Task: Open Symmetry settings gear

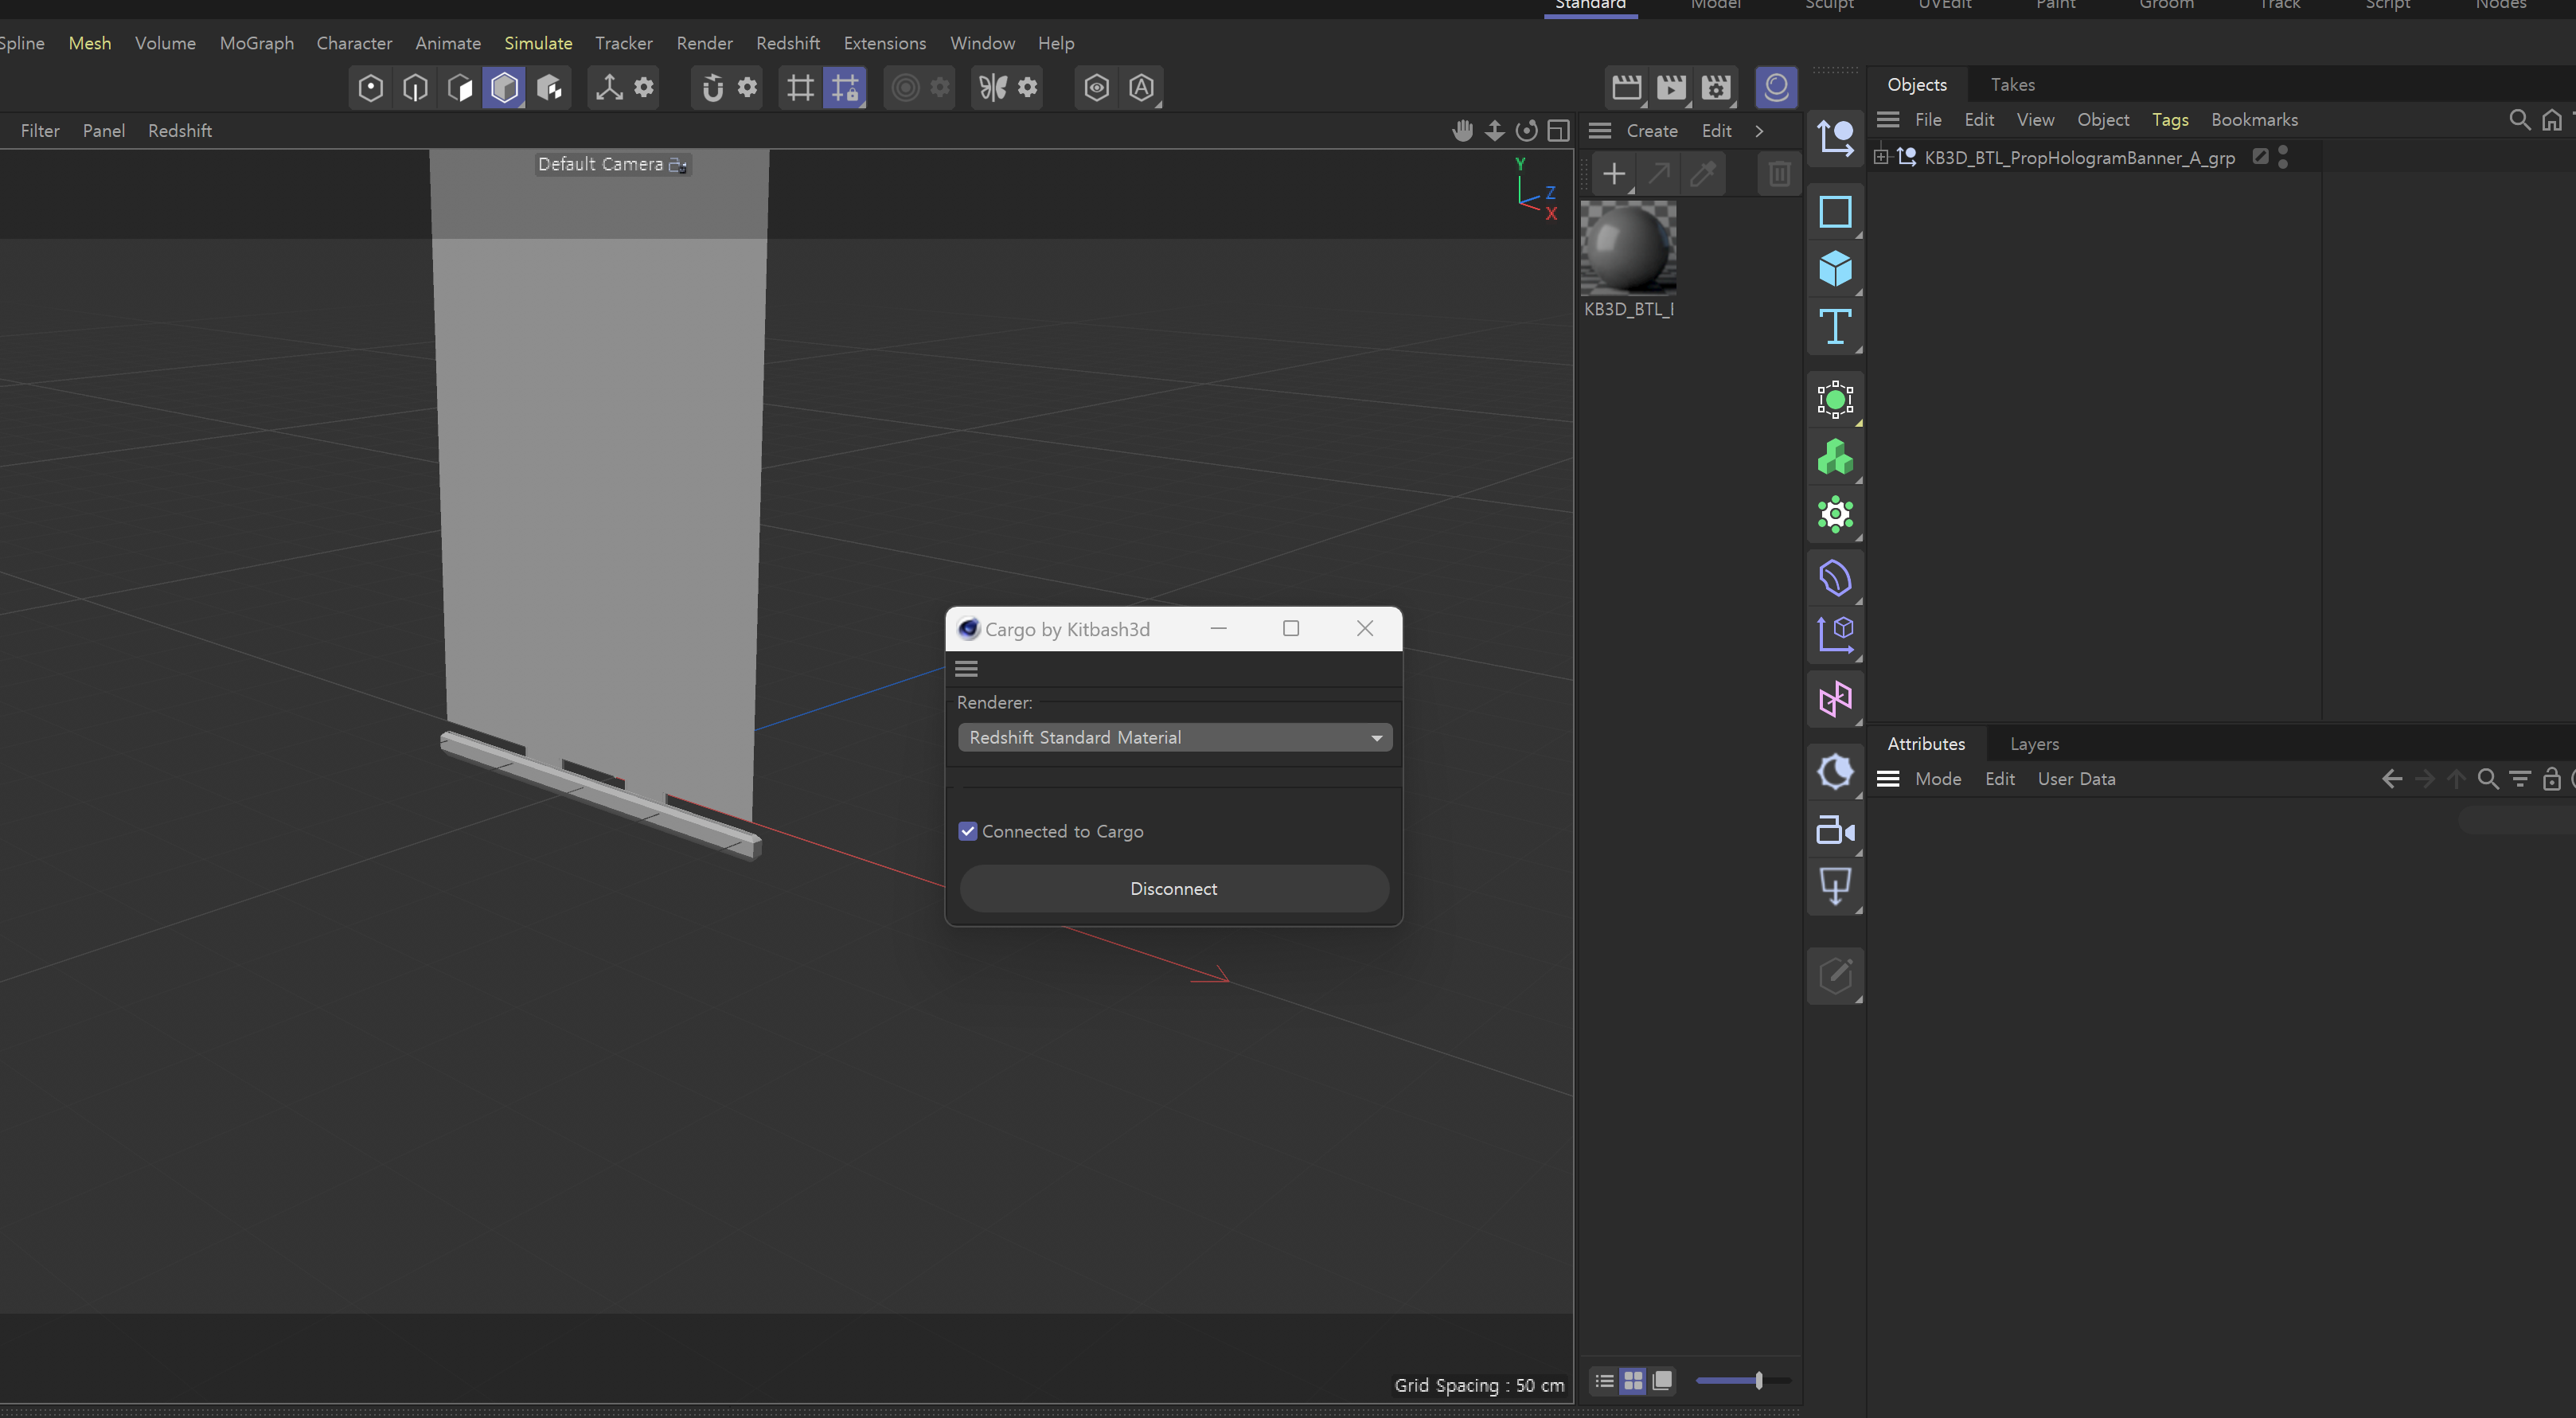Action: [x=1027, y=87]
